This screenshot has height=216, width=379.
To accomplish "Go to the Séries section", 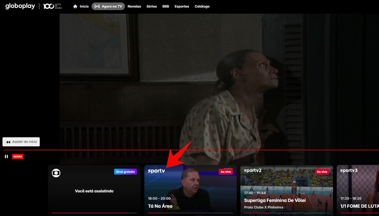I will (x=151, y=6).
